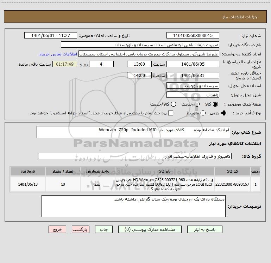Click the validity time field 14:00
This screenshot has height=263, width=271.
pyautogui.click(x=139, y=76)
